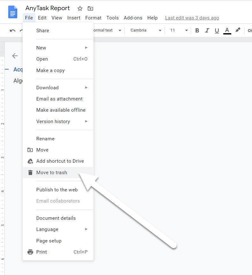Select the highlight color pen icon
This screenshot has height=275, width=252.
238,30
